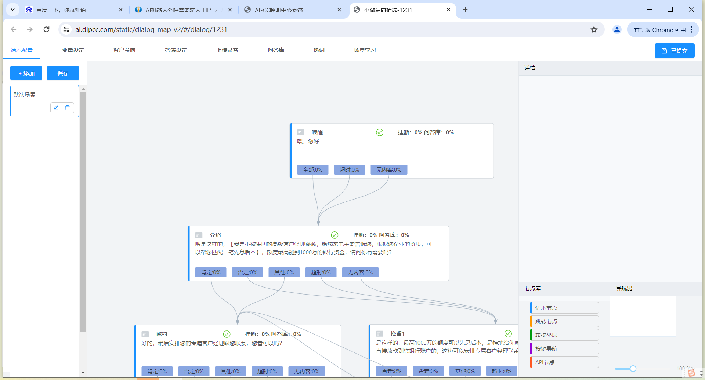705x380 pixels.
Task: Open Chrome's three-dot menu
Action: [691, 30]
